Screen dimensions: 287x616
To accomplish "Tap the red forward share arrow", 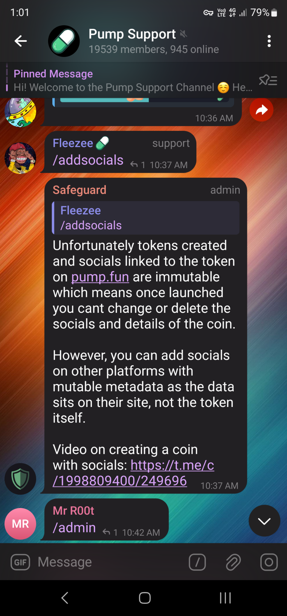I will [x=261, y=110].
